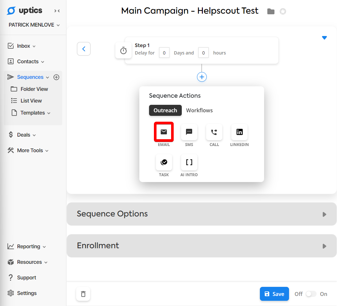Open the campaign folder icon
The width and height of the screenshot is (337, 306).
pyautogui.click(x=271, y=11)
